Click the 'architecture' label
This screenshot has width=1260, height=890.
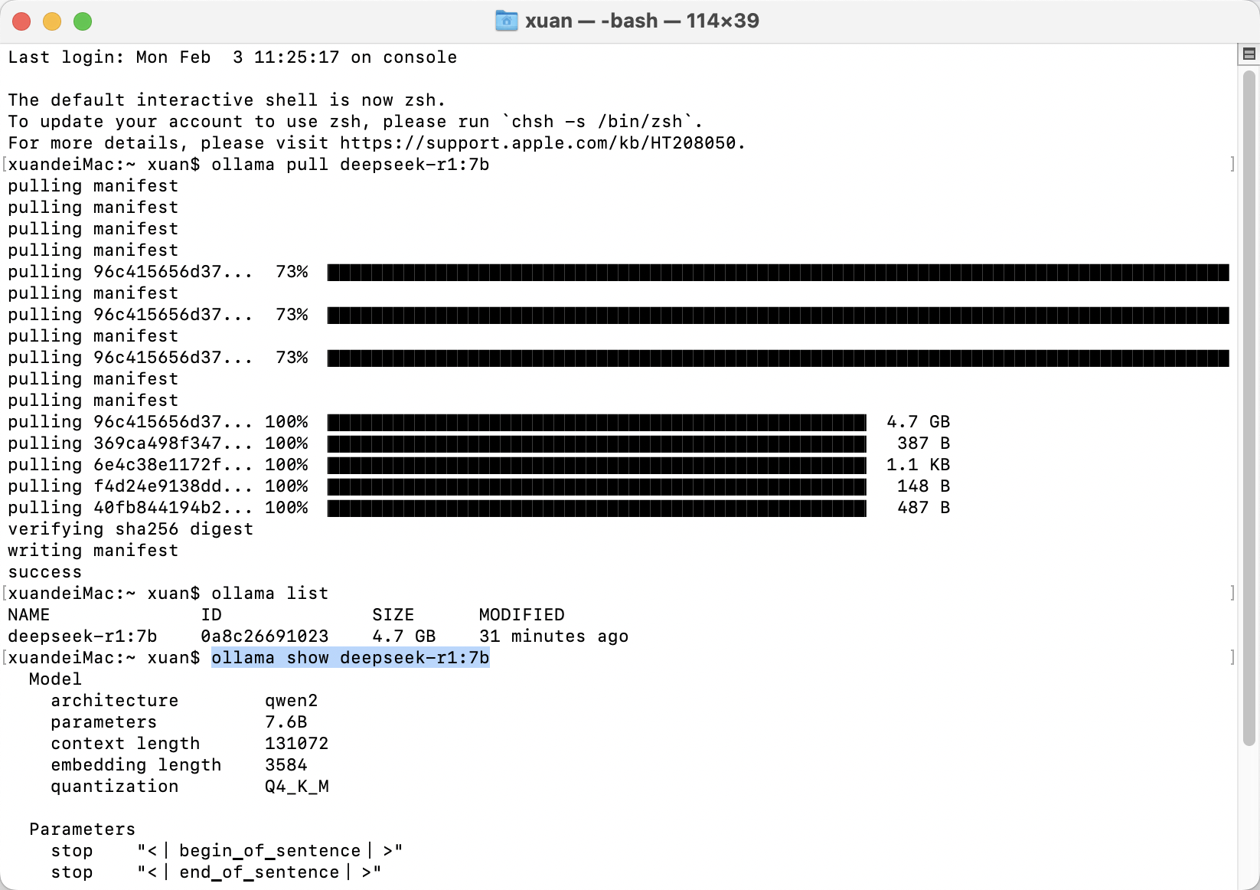(115, 701)
